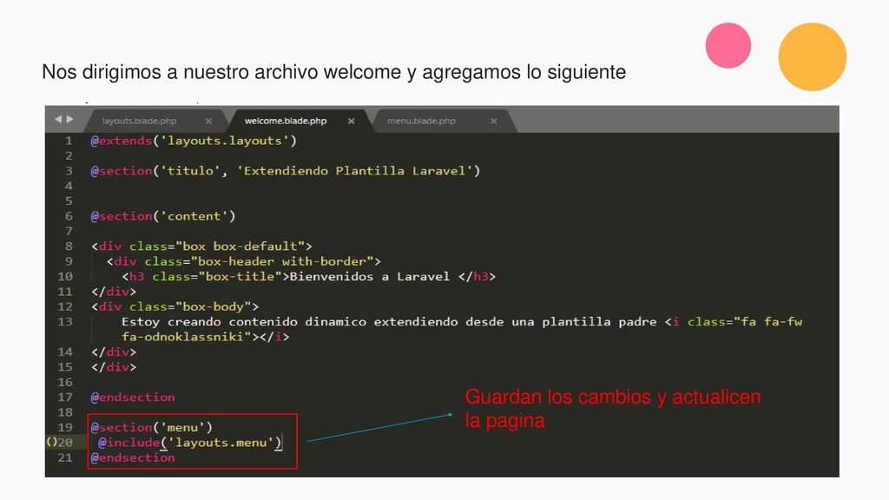Open the menu.blade.php tab

[x=421, y=121]
